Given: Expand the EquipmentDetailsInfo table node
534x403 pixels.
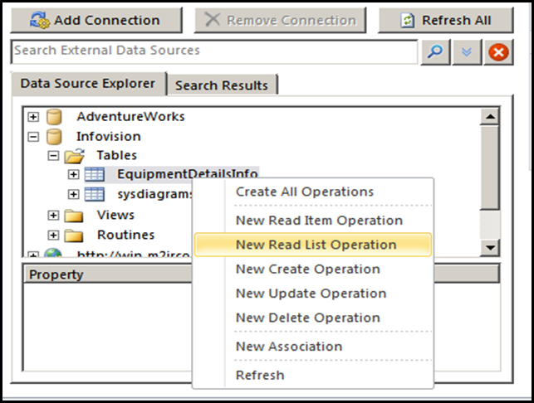Looking at the screenshot, I should point(73,174).
